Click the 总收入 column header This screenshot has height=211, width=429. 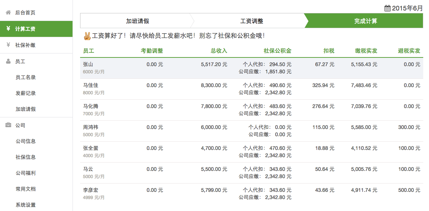click(x=219, y=51)
